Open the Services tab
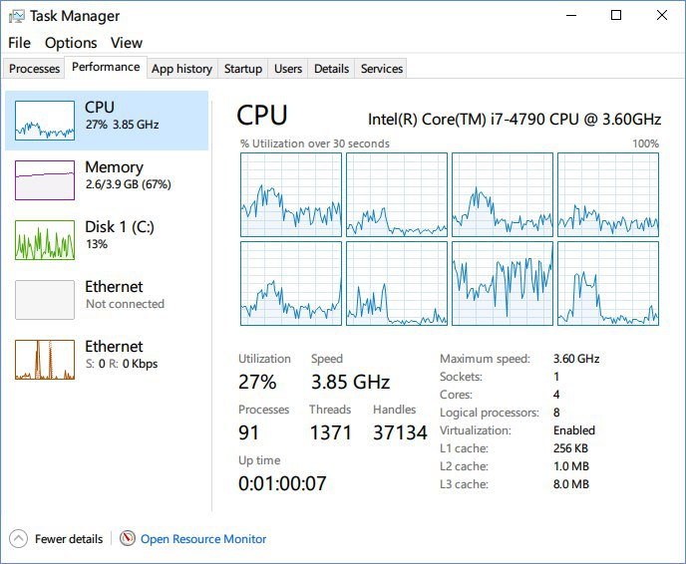Viewport: 686px width, 564px height. pos(382,69)
